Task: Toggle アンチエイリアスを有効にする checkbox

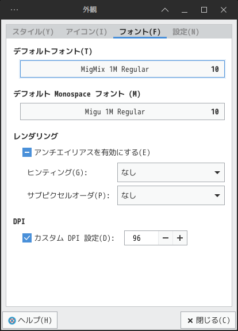Action: (27, 152)
